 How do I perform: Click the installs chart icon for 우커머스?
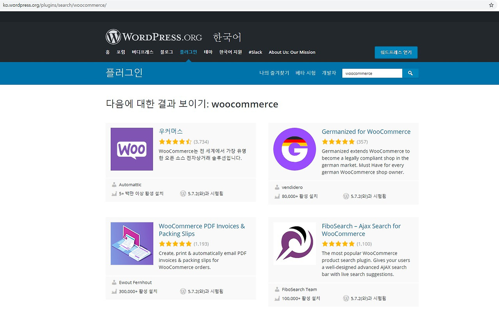pyautogui.click(x=114, y=194)
